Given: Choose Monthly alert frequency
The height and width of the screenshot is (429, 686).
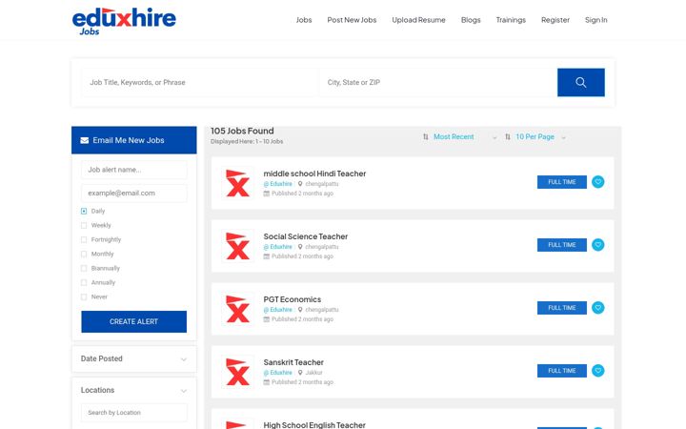Looking at the screenshot, I should pyautogui.click(x=84, y=254).
